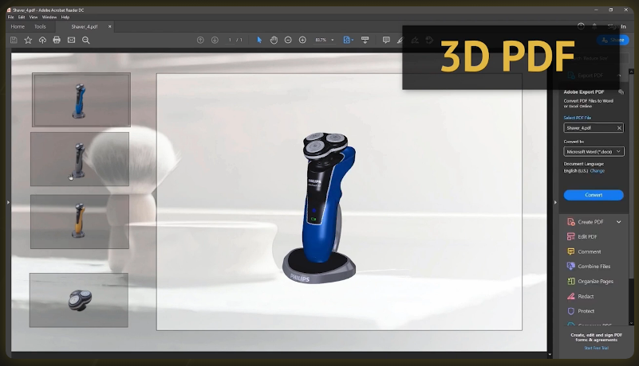Collapse the right tools pane
Image resolution: width=639 pixels, height=366 pixels.
pyautogui.click(x=555, y=202)
